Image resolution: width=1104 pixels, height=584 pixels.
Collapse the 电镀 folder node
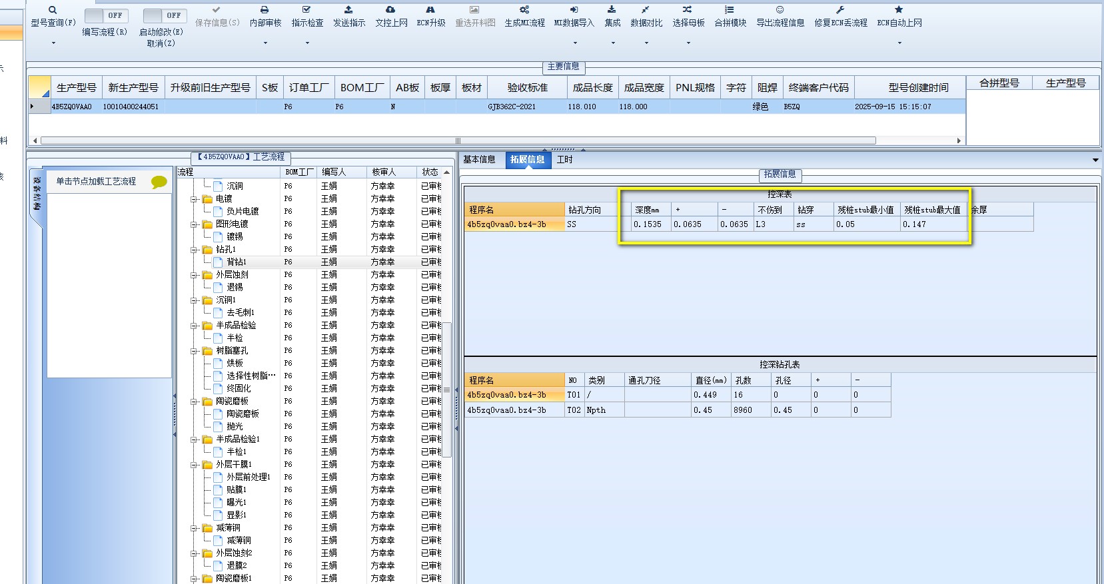coord(194,199)
